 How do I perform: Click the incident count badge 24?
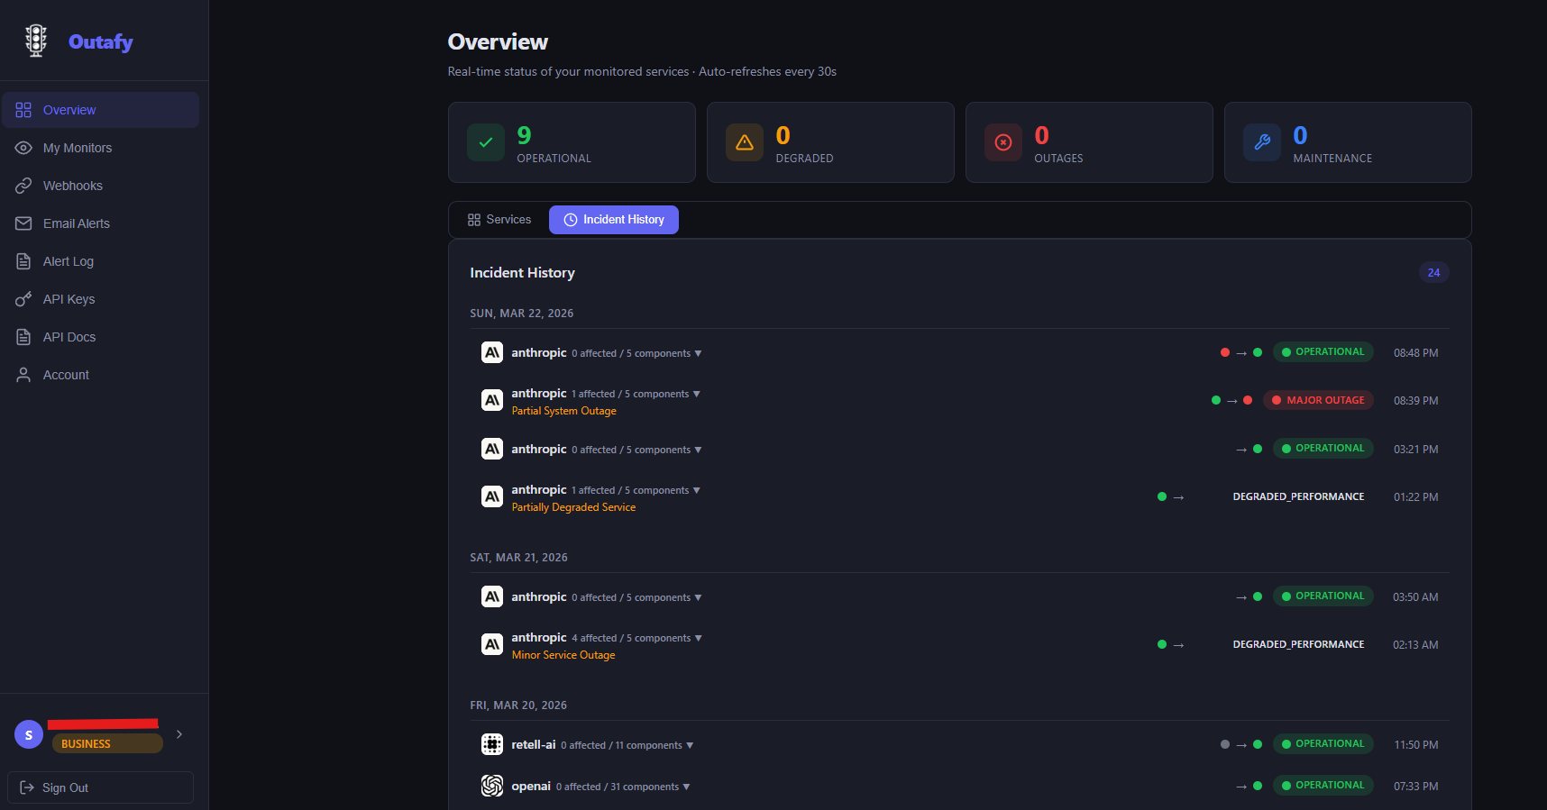(x=1433, y=272)
